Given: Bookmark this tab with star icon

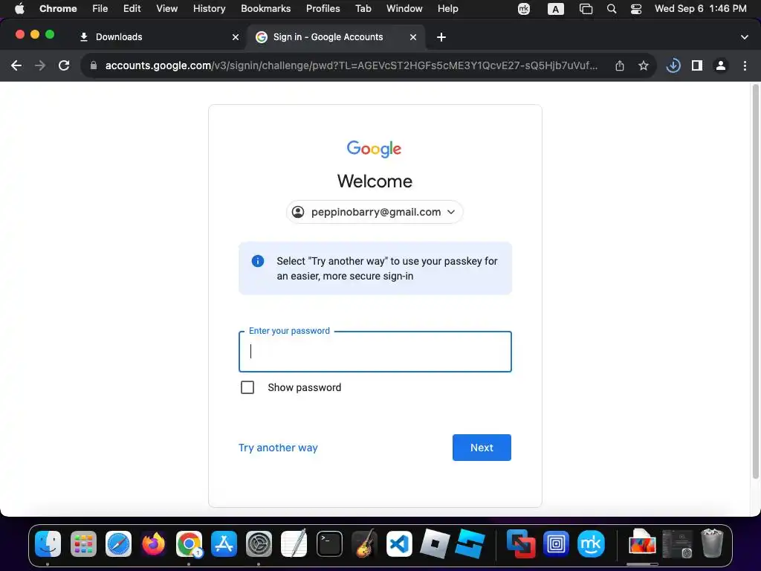Looking at the screenshot, I should click(644, 65).
